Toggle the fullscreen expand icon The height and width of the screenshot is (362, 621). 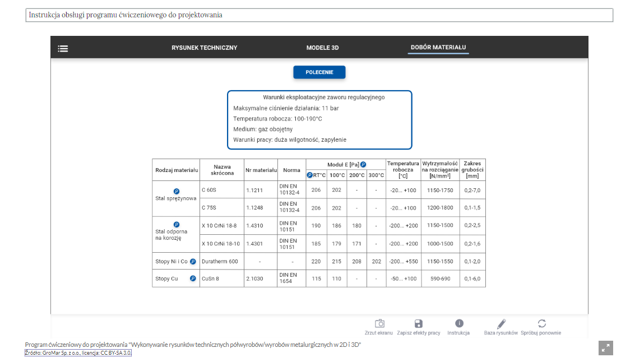click(605, 347)
